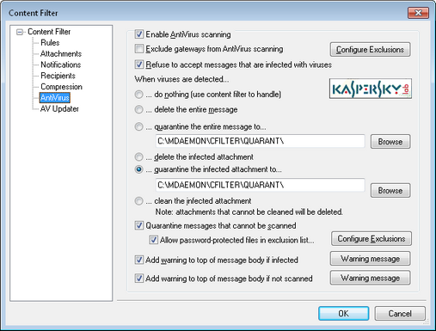Screen dimensions: 436x331
Task: Uncheck Refuse to accept infected messages
Action: pos(139,64)
